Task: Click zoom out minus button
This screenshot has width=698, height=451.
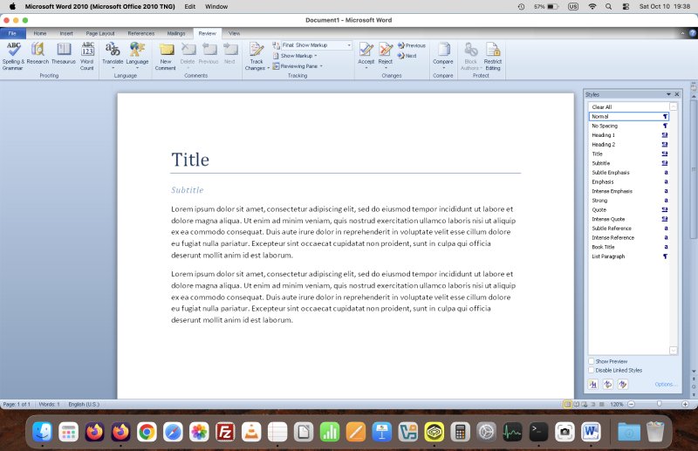Action: point(631,404)
